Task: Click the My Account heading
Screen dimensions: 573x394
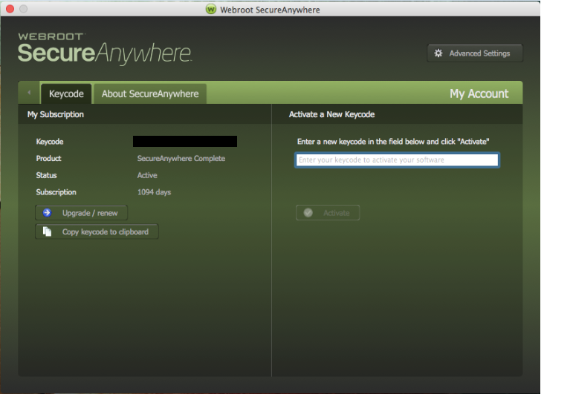Action: (x=479, y=93)
